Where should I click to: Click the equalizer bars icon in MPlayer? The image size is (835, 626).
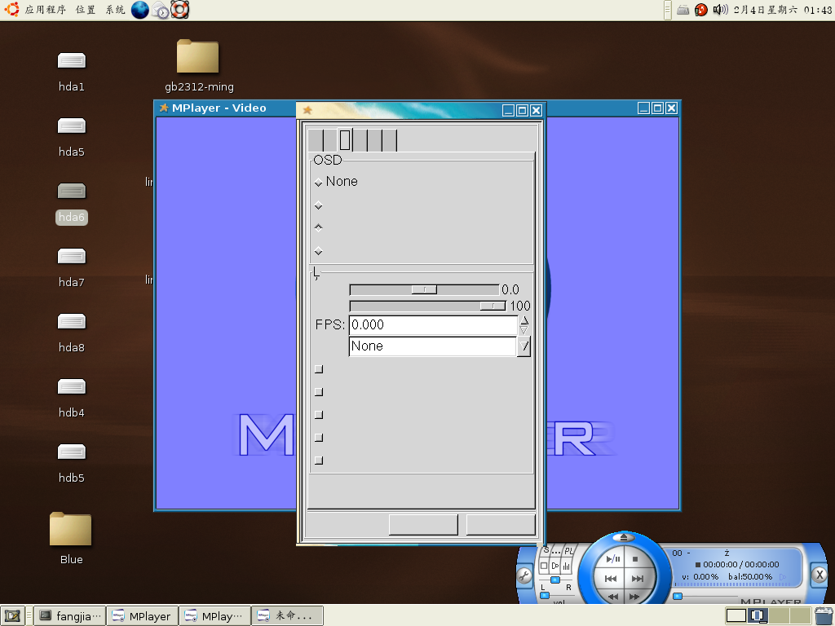click(566, 566)
